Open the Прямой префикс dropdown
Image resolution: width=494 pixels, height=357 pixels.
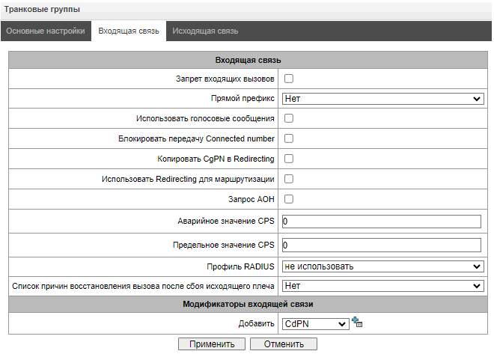382,99
